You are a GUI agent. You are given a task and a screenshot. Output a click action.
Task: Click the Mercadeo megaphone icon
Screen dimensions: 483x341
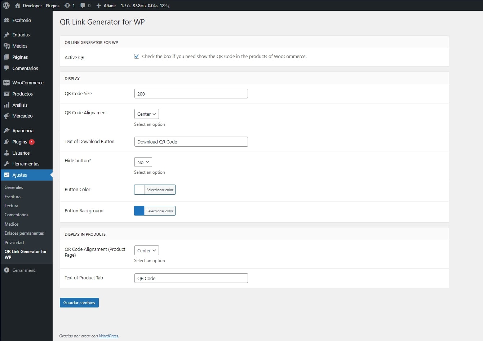pos(6,116)
